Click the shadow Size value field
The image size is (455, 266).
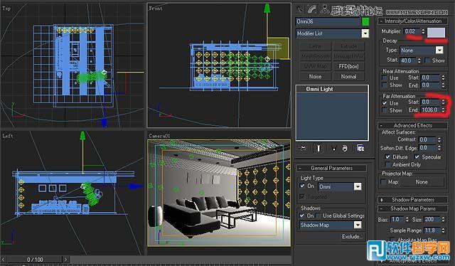432,220
